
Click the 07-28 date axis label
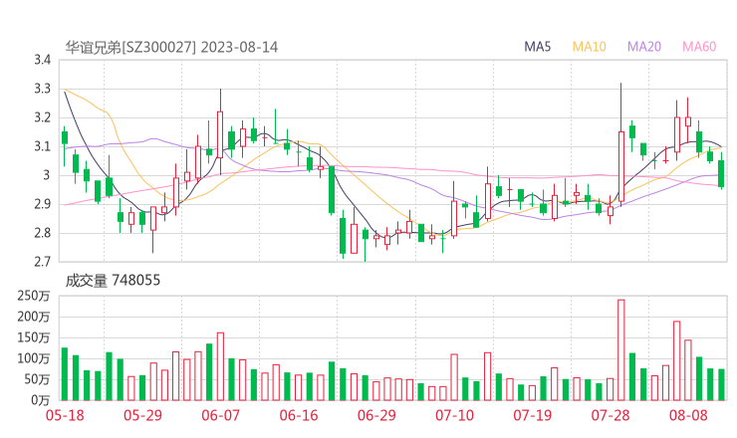[x=611, y=415]
